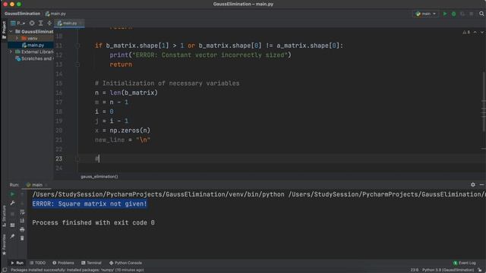Run with coverage from the top toolbar

coord(462,14)
